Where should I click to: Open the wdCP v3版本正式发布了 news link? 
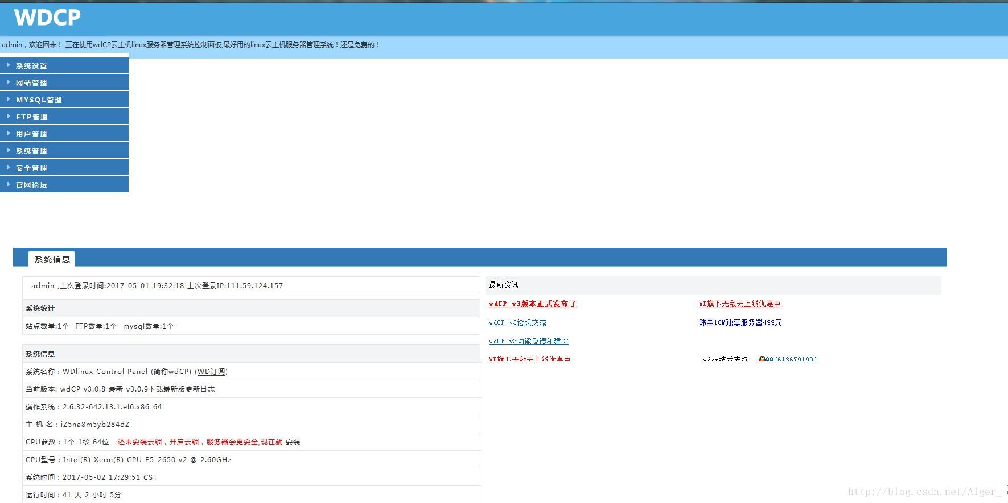point(532,304)
